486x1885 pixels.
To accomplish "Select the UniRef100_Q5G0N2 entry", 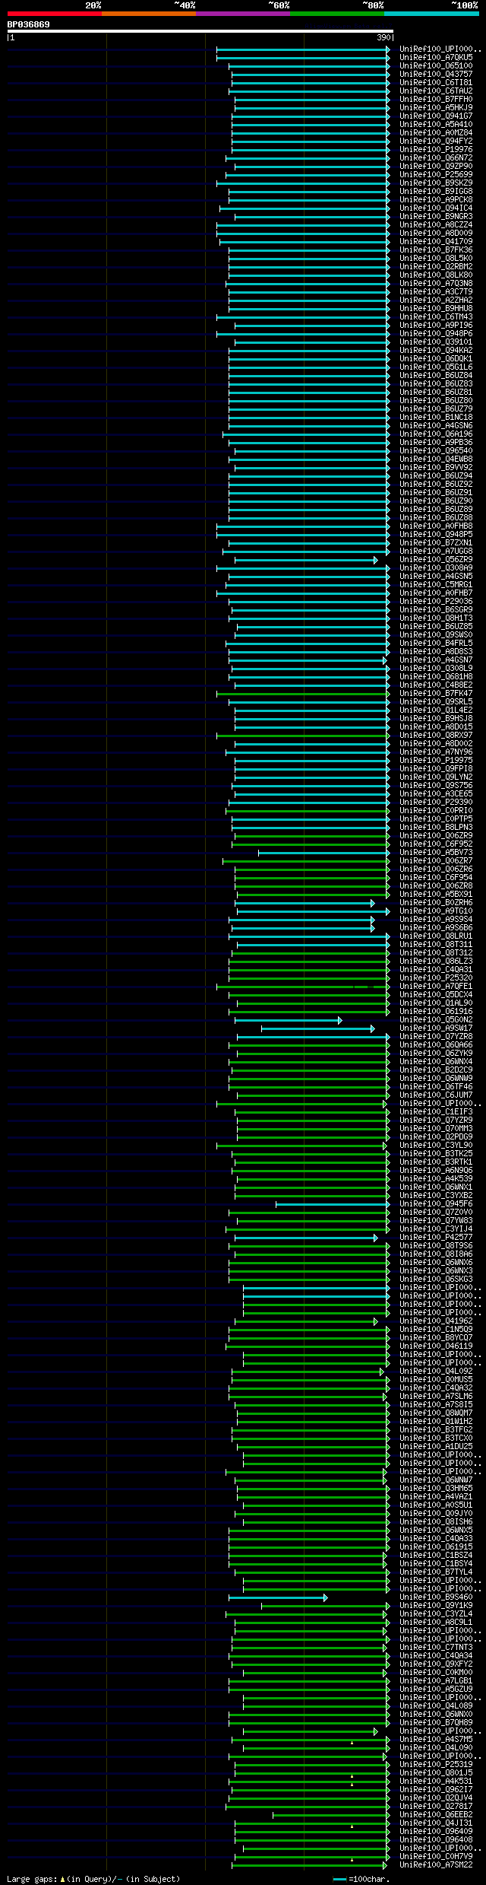I will click(436, 1019).
